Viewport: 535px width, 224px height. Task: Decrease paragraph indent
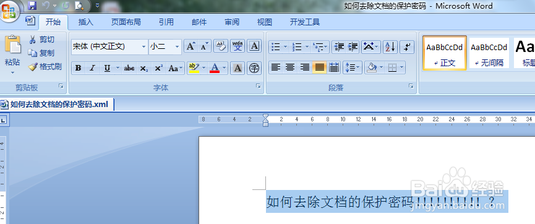(339, 47)
